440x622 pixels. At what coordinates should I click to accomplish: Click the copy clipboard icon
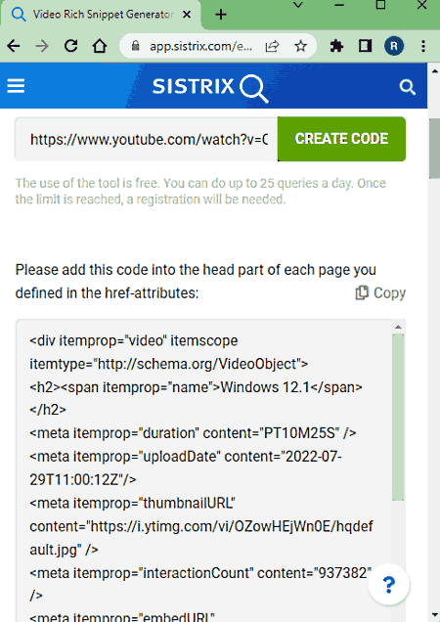click(362, 292)
